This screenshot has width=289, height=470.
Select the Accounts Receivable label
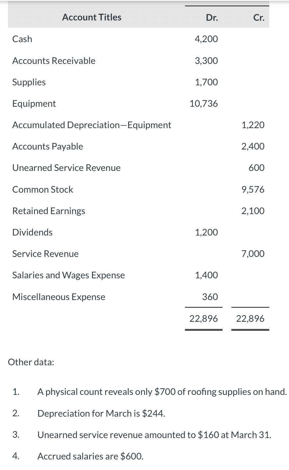pos(54,61)
